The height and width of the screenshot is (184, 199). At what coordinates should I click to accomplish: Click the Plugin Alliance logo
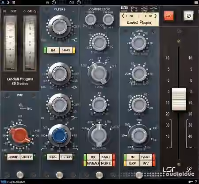(x=13, y=182)
